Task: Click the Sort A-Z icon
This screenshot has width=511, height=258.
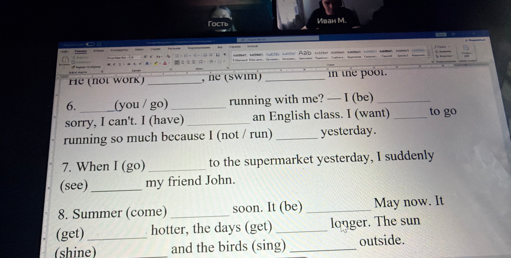Action: [x=217, y=55]
